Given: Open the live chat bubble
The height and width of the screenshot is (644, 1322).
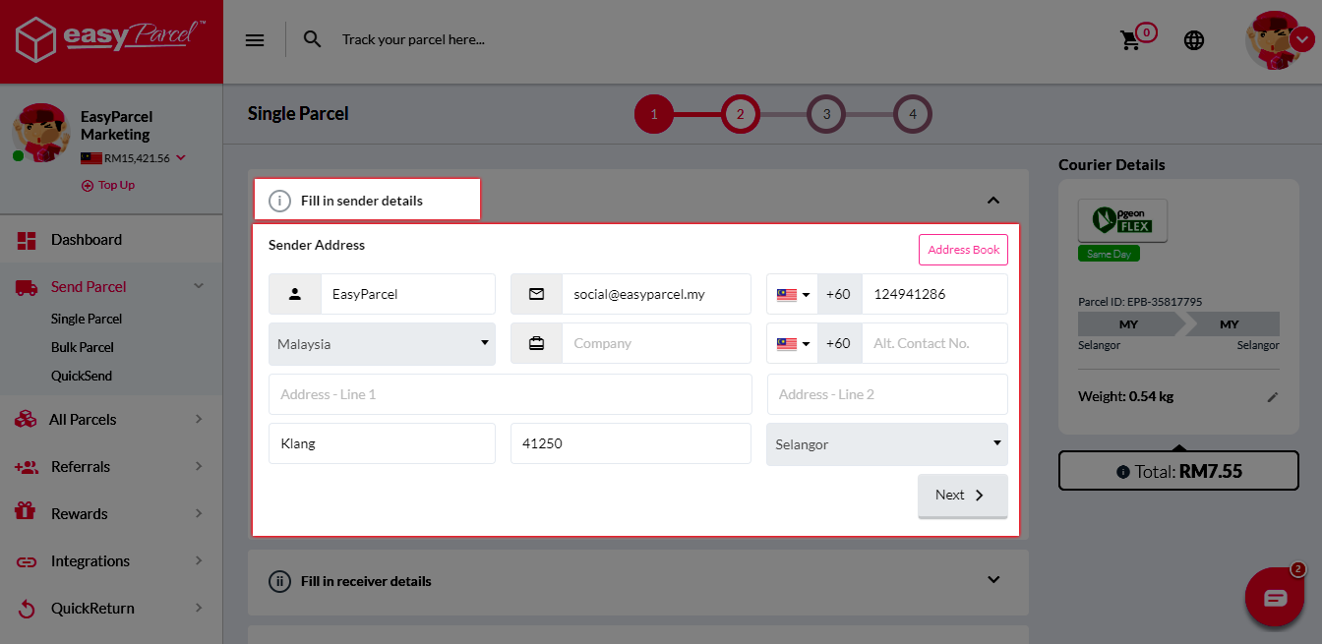Looking at the screenshot, I should (1275, 598).
